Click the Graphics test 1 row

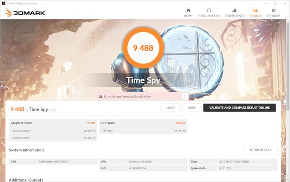pyautogui.click(x=53, y=131)
